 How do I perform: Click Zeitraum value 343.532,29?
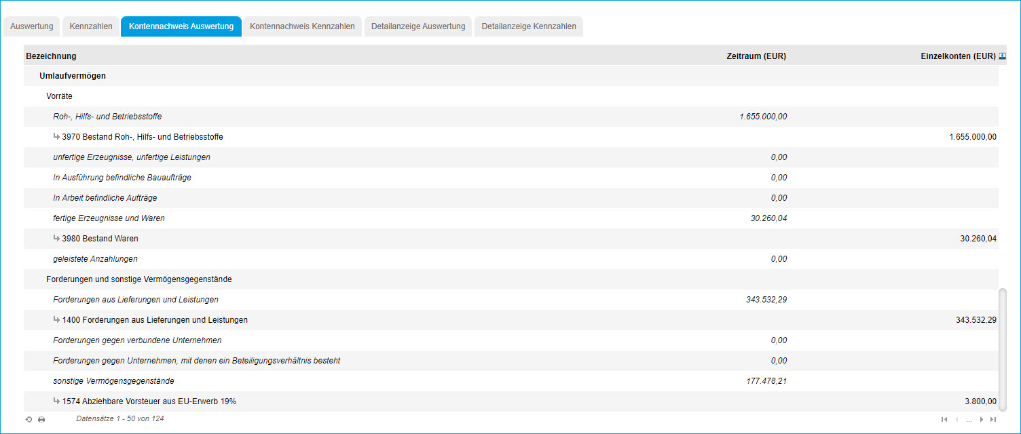[766, 300]
